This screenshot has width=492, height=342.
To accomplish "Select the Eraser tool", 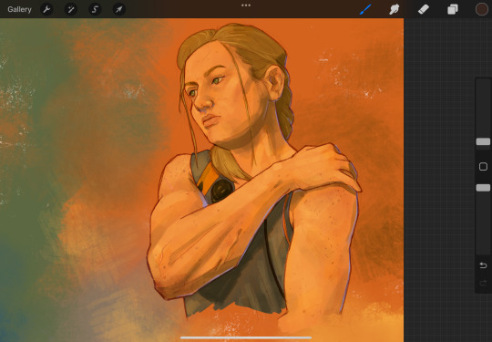I will pyautogui.click(x=424, y=9).
